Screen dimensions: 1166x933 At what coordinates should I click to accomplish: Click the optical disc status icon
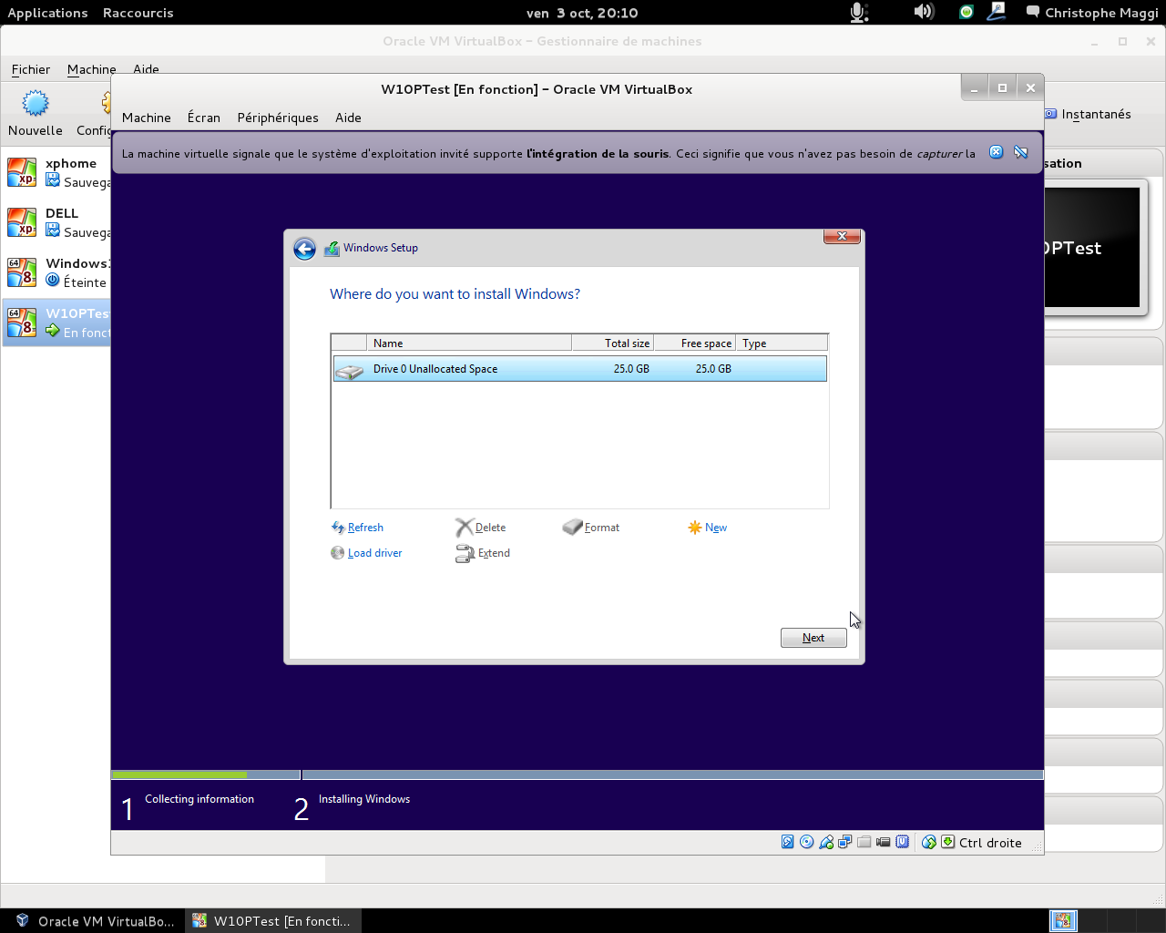pyautogui.click(x=807, y=842)
